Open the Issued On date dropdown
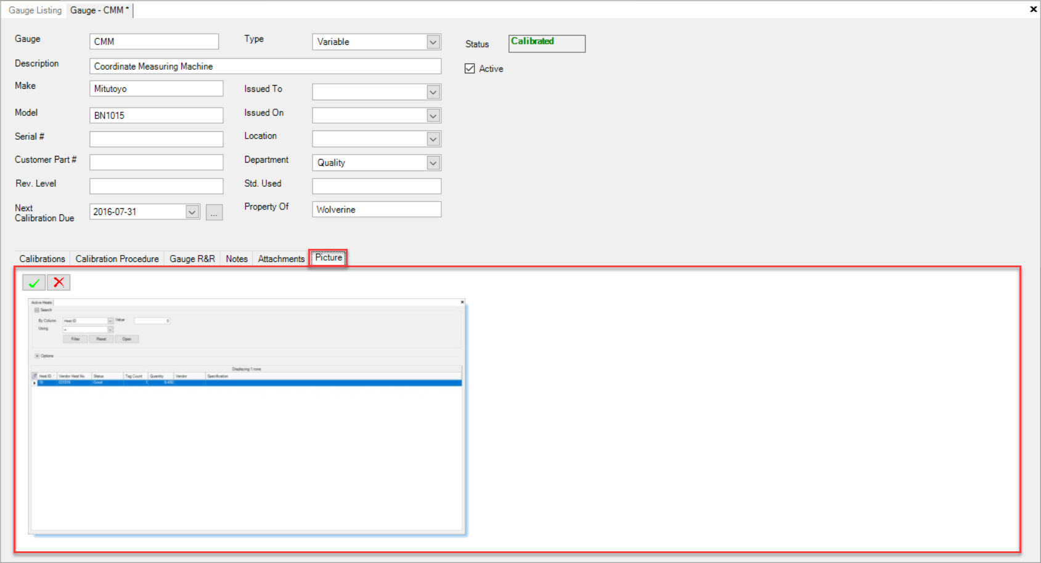The height and width of the screenshot is (563, 1041). 433,115
